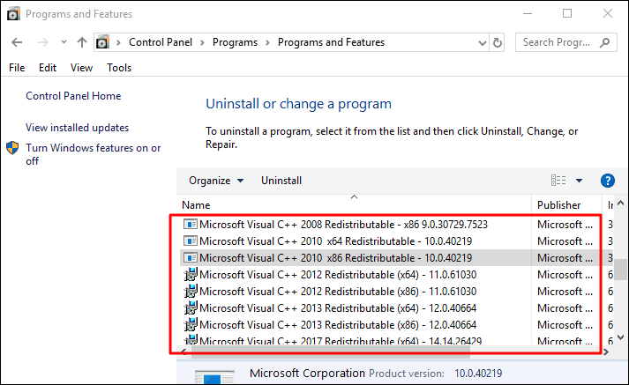Image resolution: width=629 pixels, height=385 pixels.
Task: Open address bar history dropdown
Action: point(483,43)
